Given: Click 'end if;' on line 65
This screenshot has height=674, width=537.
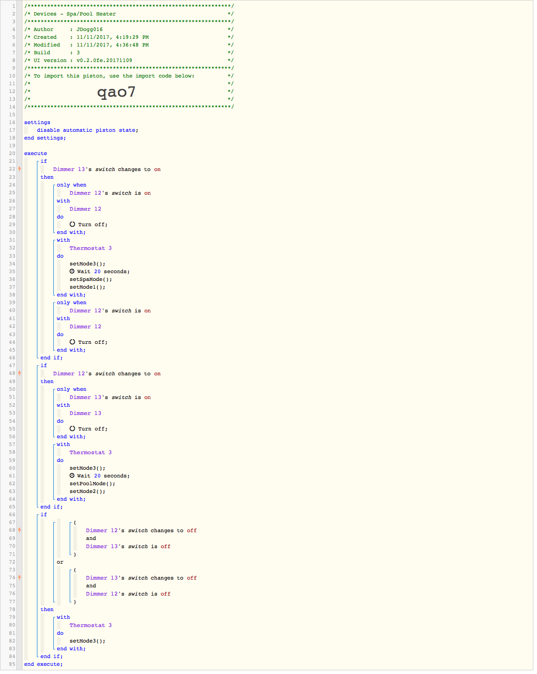Looking at the screenshot, I should 52,507.
